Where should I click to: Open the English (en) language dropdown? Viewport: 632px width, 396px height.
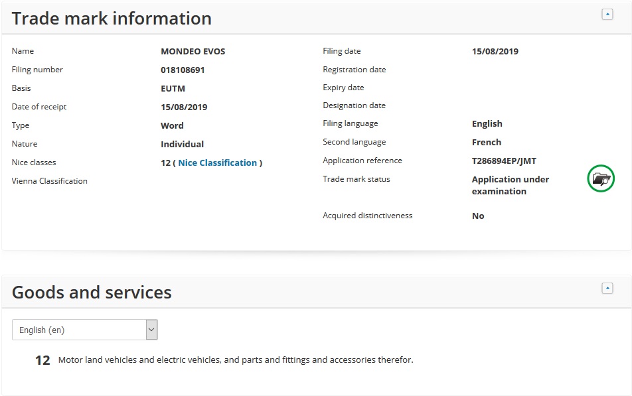coord(78,330)
